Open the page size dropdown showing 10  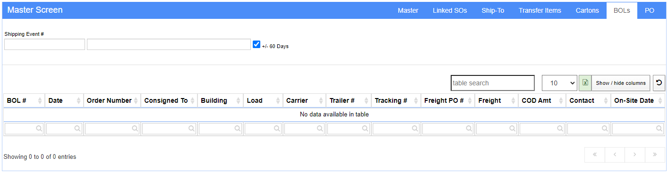coord(559,83)
